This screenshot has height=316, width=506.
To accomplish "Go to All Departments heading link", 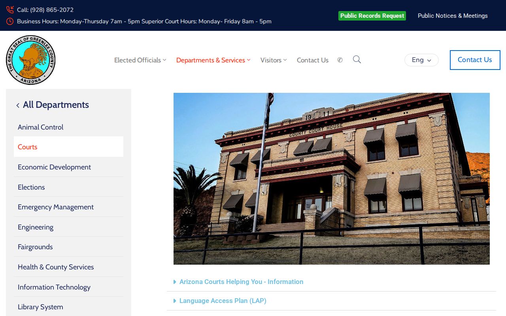I will (56, 105).
